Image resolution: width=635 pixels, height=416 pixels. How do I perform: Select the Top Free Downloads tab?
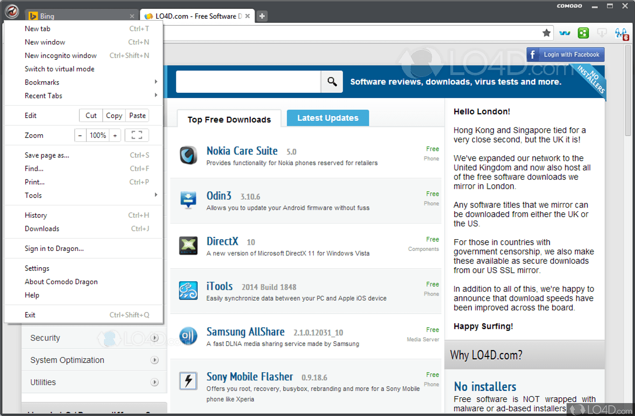[x=229, y=119]
